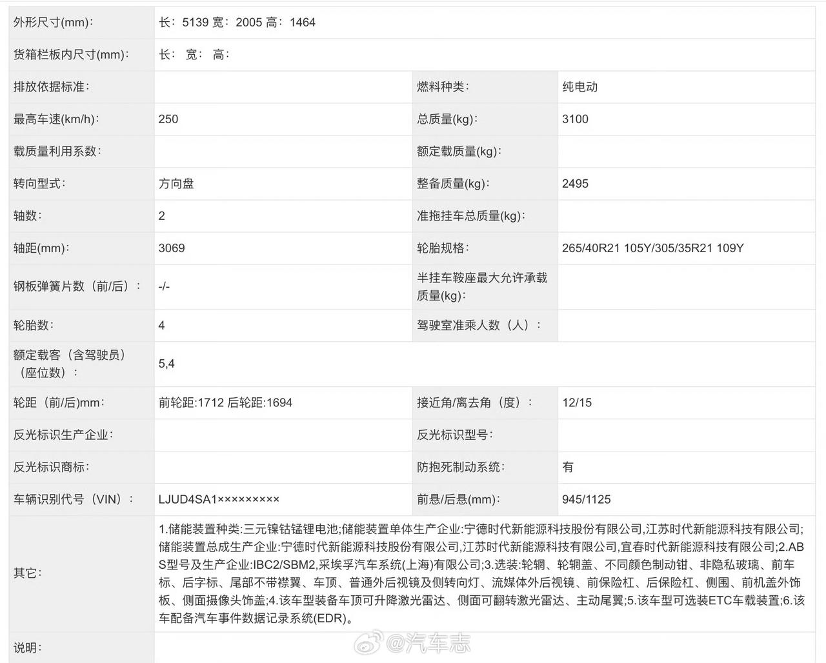Click the 额定载质量(kg) label

click(x=459, y=152)
